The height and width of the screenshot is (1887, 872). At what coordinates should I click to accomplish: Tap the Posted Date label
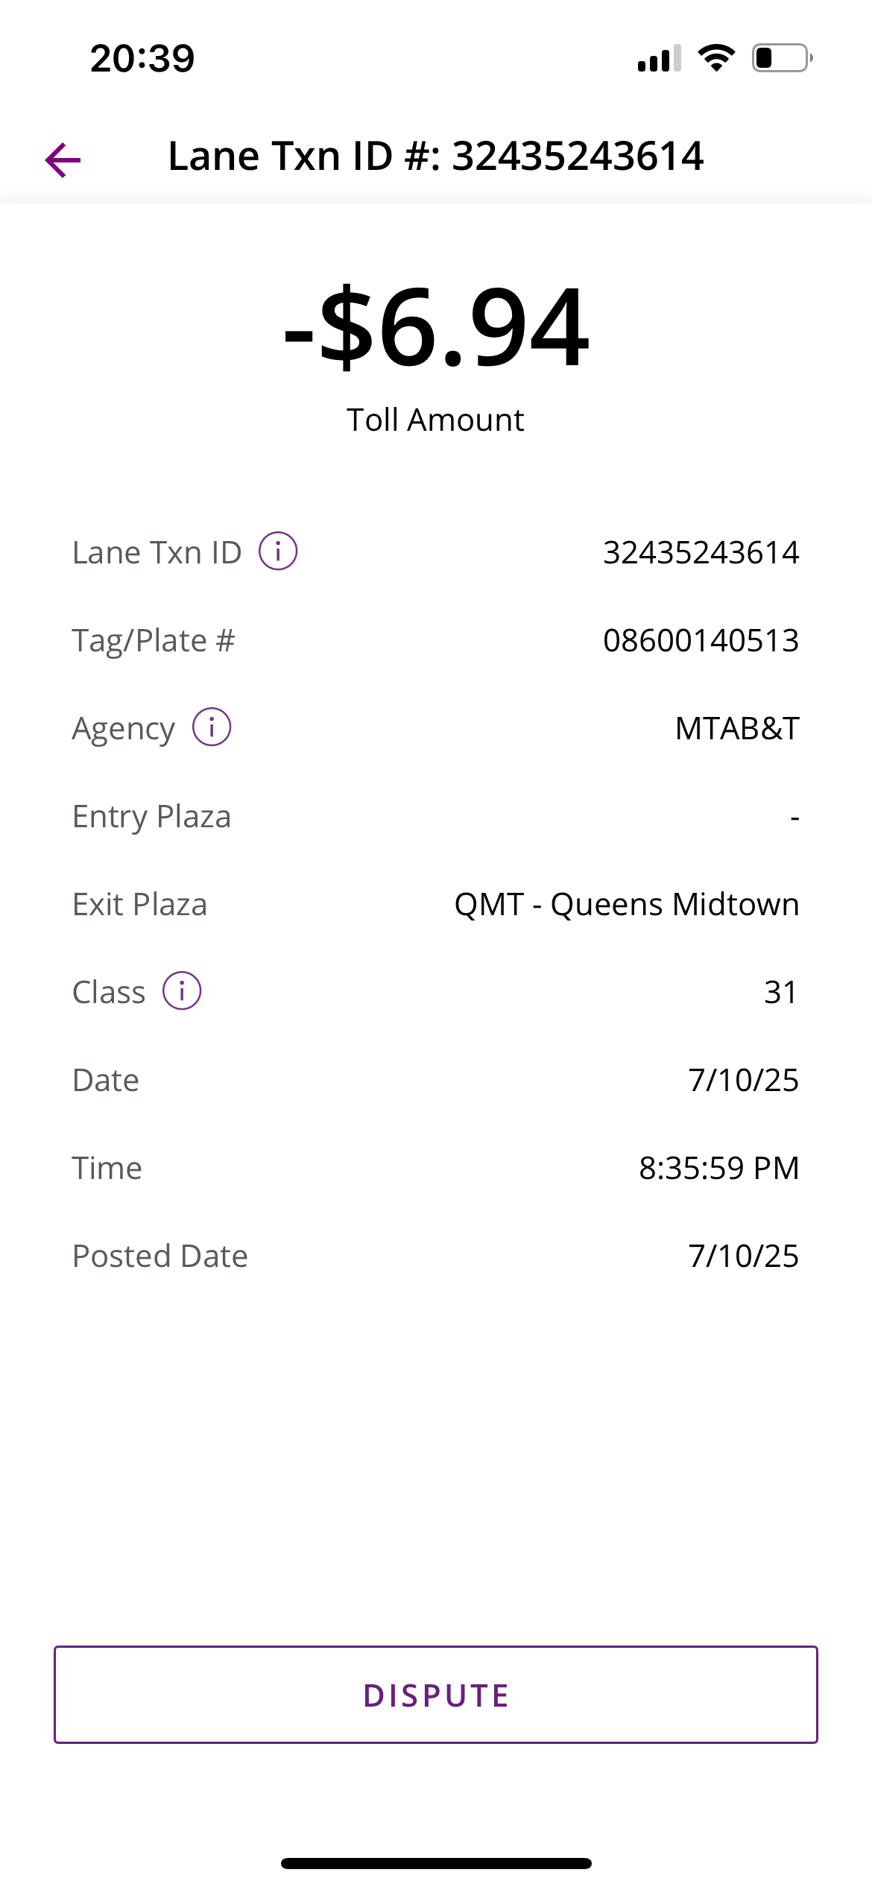[x=160, y=1257]
